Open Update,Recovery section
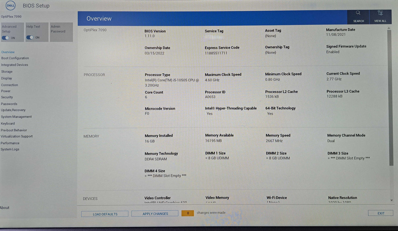 click(x=13, y=110)
